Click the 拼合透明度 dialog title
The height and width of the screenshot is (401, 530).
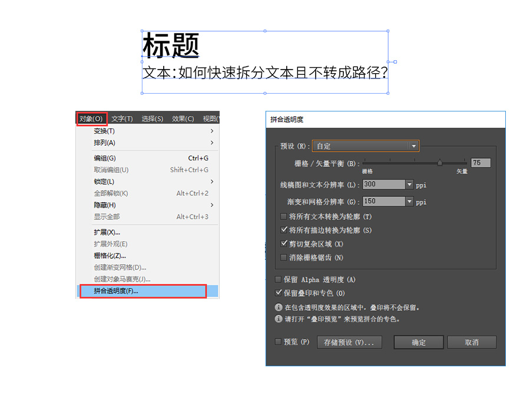287,120
